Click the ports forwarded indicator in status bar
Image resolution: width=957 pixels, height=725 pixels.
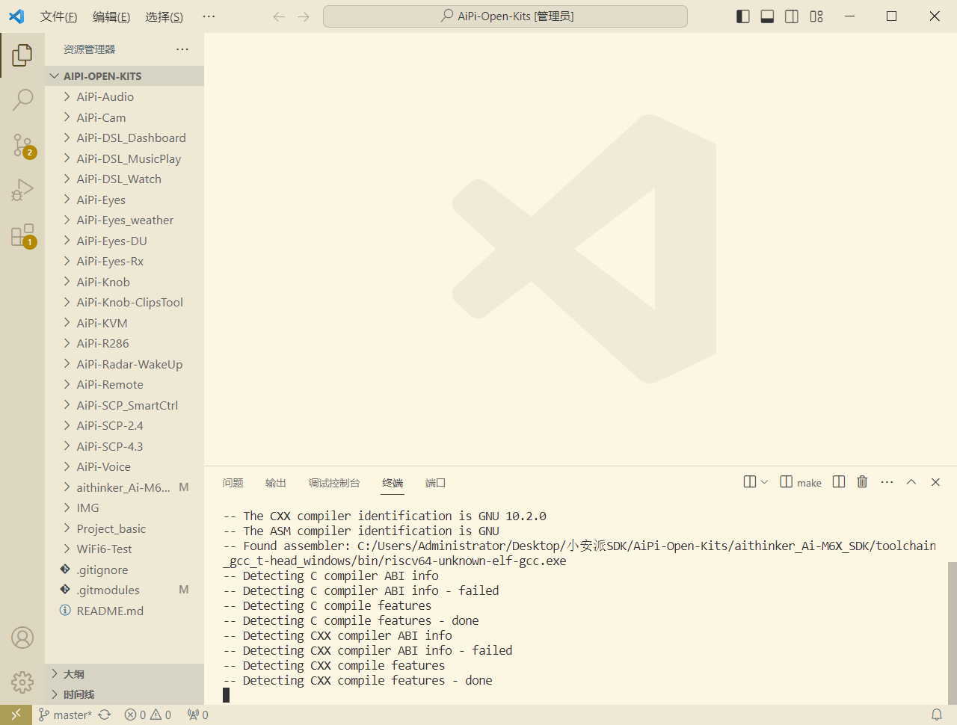tap(197, 715)
